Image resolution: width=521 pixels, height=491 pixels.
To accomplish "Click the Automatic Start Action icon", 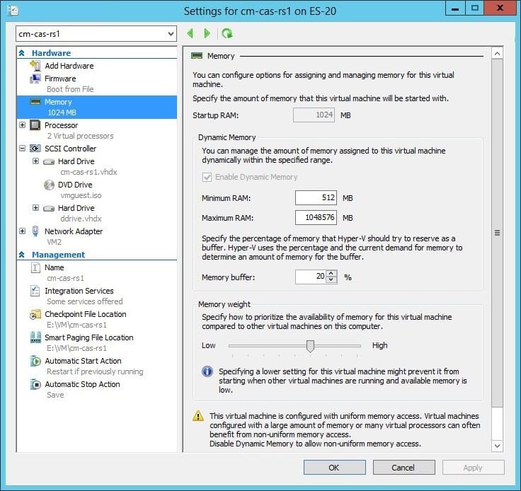I will (x=35, y=361).
